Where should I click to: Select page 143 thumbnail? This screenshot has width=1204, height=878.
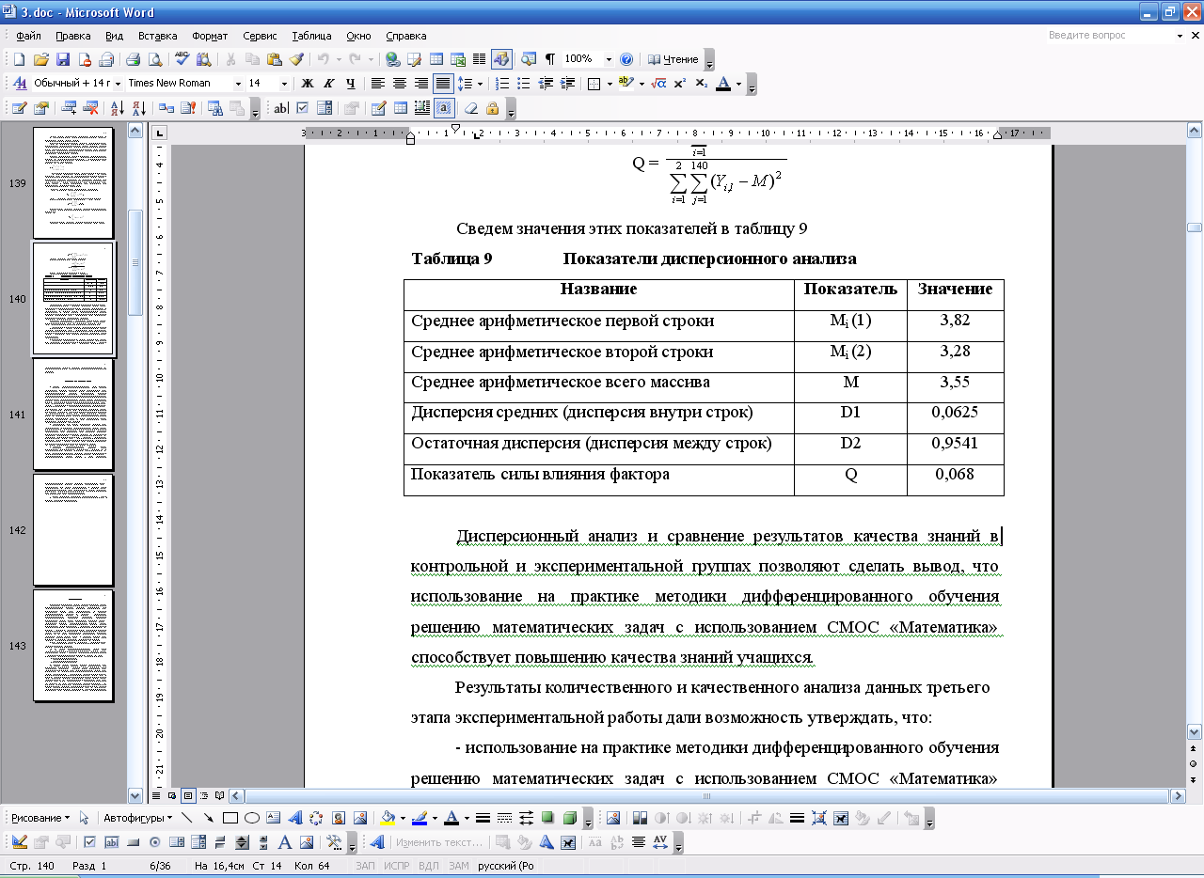[x=73, y=646]
